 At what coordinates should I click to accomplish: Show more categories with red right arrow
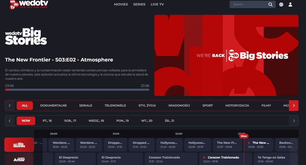point(294,106)
